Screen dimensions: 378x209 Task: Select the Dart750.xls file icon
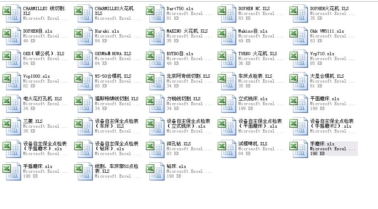point(155,13)
